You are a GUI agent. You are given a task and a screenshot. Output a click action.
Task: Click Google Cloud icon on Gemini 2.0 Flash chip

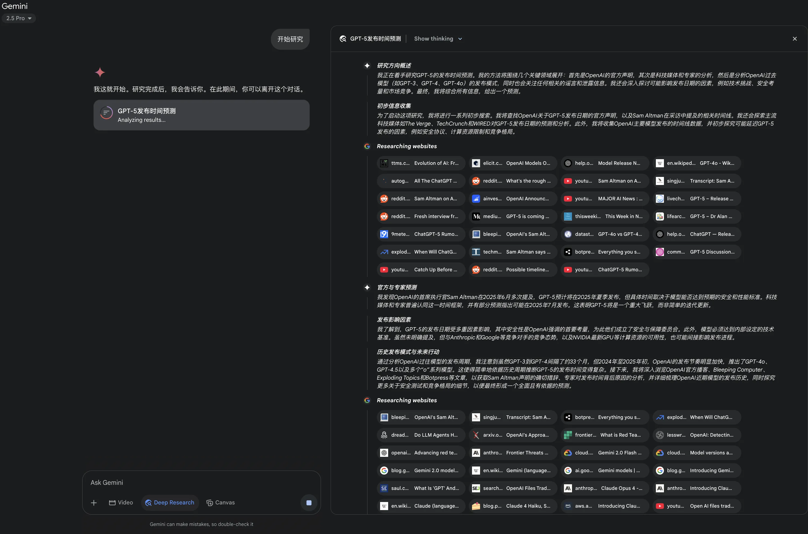tap(568, 453)
